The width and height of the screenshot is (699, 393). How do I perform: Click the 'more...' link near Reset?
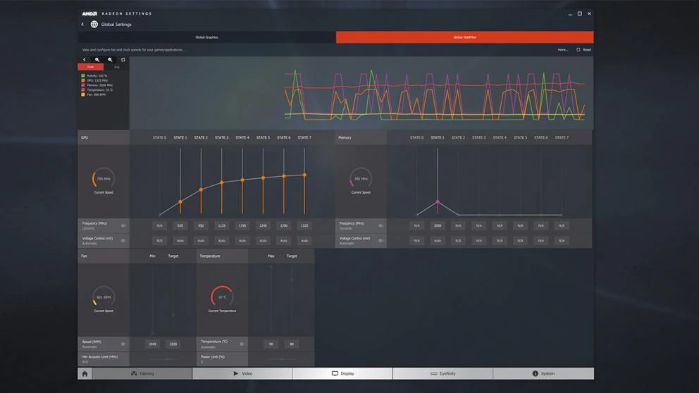tap(562, 50)
